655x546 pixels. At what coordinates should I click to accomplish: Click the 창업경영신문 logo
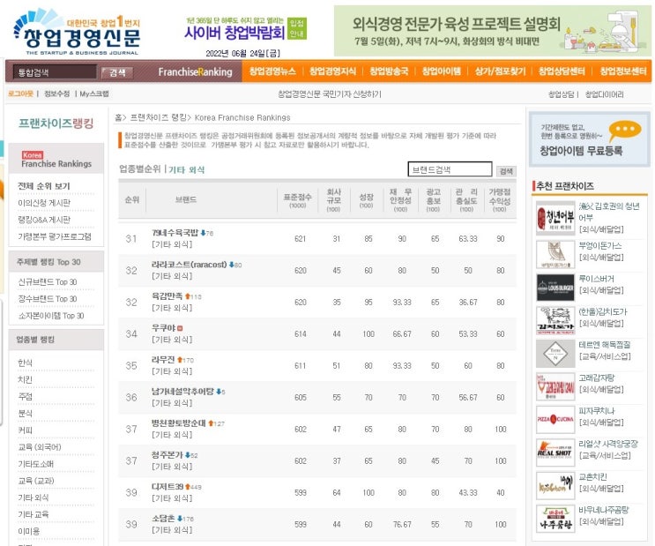77,32
